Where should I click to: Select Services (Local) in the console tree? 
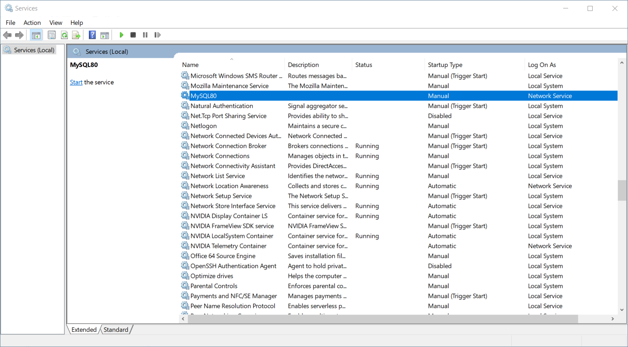(x=29, y=50)
